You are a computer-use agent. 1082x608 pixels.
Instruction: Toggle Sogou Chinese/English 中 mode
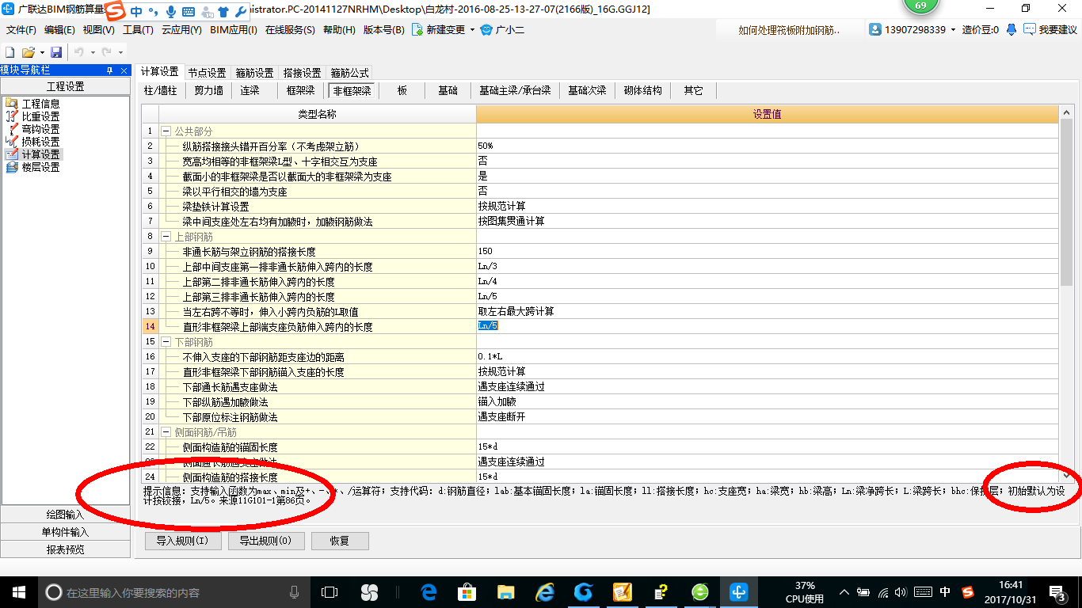pyautogui.click(x=137, y=12)
